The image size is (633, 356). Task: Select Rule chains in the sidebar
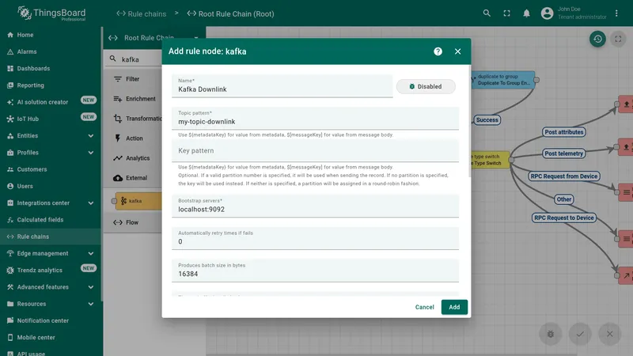51,237
